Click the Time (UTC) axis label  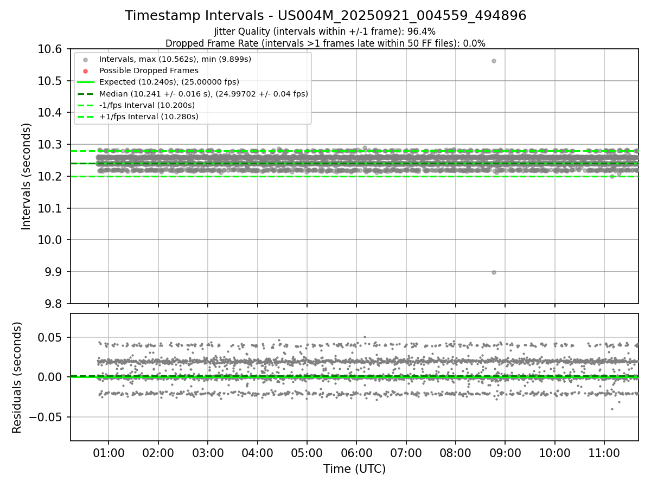click(x=354, y=469)
